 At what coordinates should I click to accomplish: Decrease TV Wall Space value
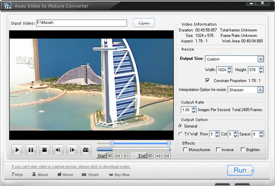(261, 136)
